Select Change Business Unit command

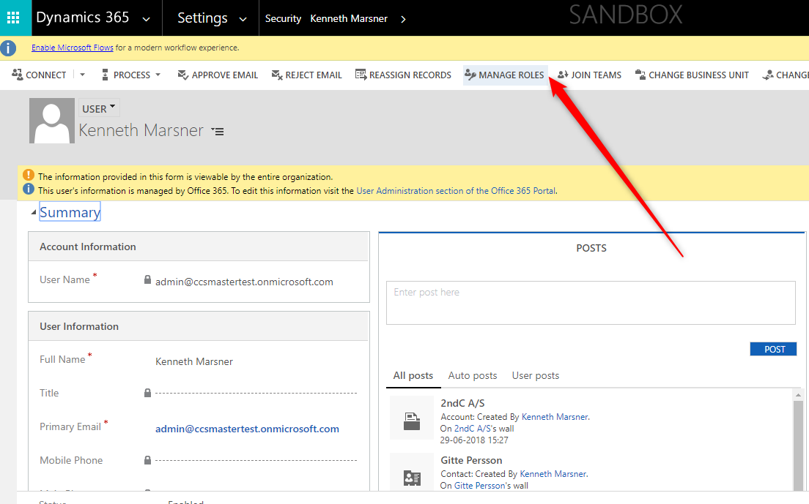pos(692,75)
